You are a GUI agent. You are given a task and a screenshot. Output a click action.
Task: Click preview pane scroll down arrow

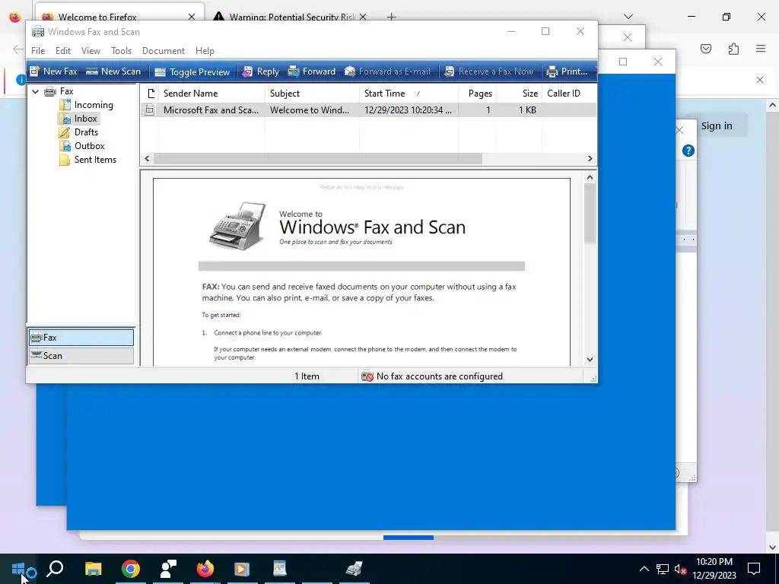coord(590,359)
